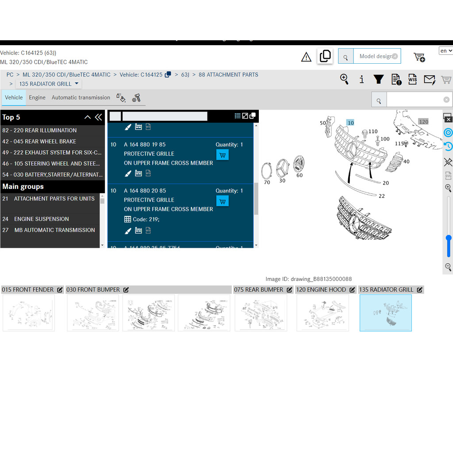Click the zoom-in magnifier in the breadcrumb toolbar
The width and height of the screenshot is (453, 453).
click(x=344, y=79)
